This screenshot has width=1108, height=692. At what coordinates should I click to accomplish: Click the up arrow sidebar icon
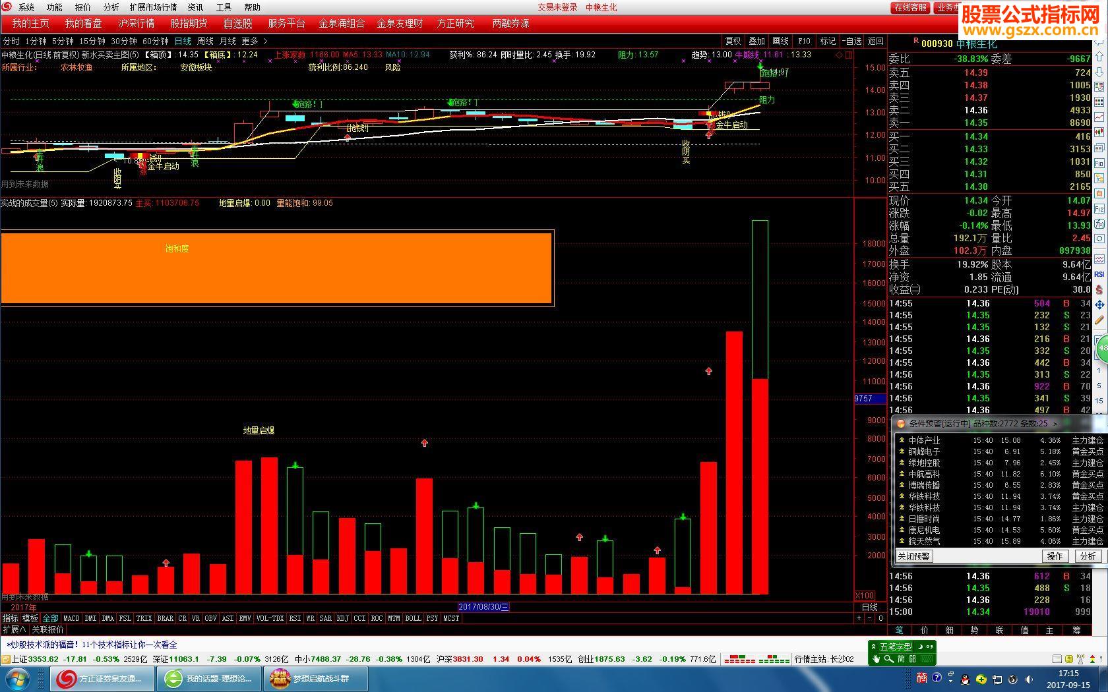coord(1099,56)
